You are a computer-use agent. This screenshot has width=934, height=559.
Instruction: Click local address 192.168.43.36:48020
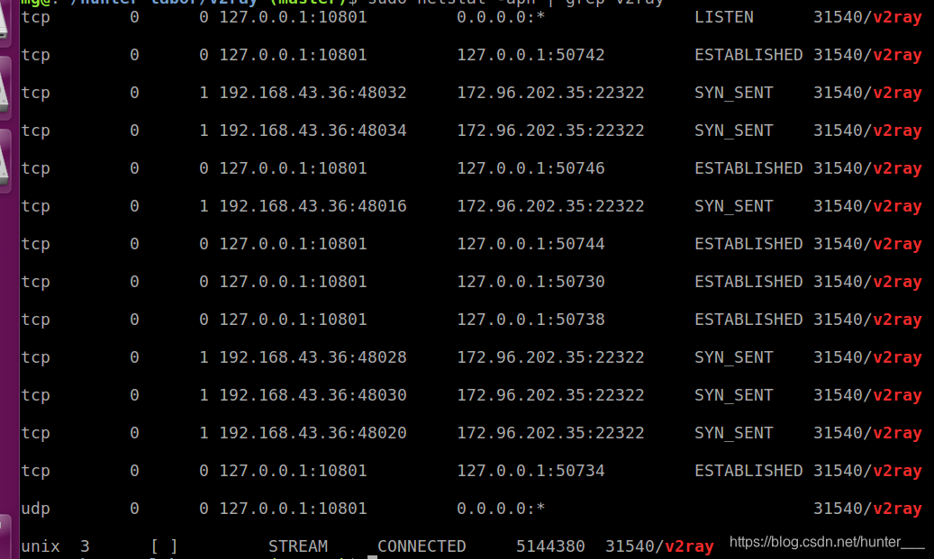click(x=313, y=433)
